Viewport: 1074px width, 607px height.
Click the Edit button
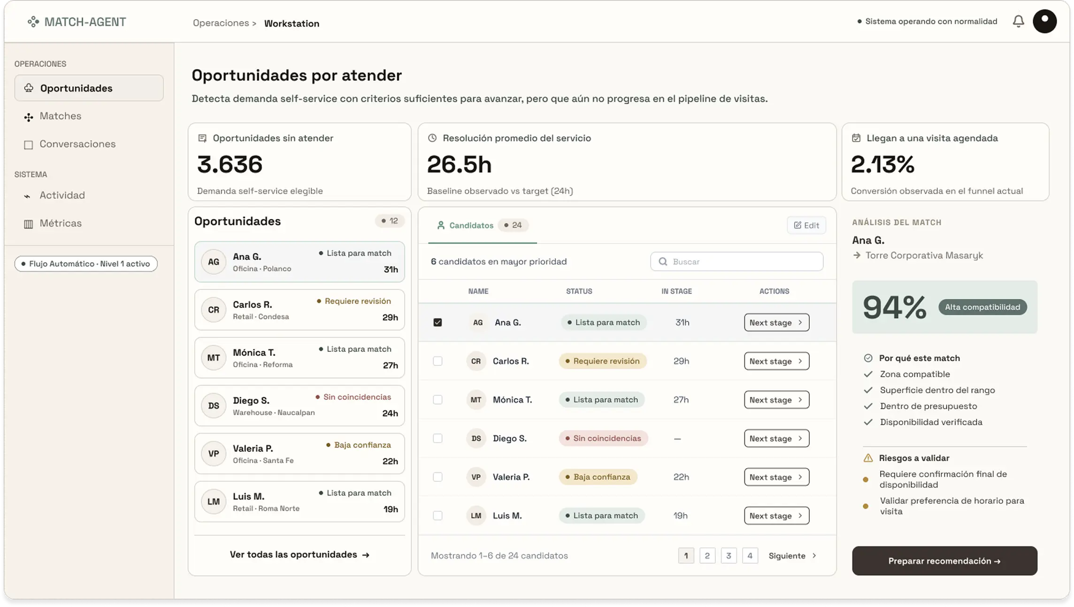click(806, 225)
